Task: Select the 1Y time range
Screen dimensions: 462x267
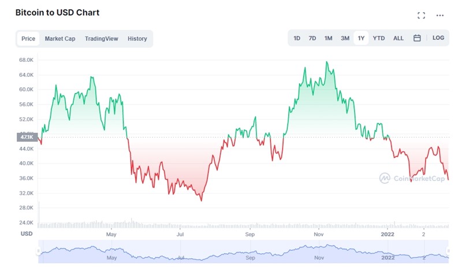Action: 361,38
